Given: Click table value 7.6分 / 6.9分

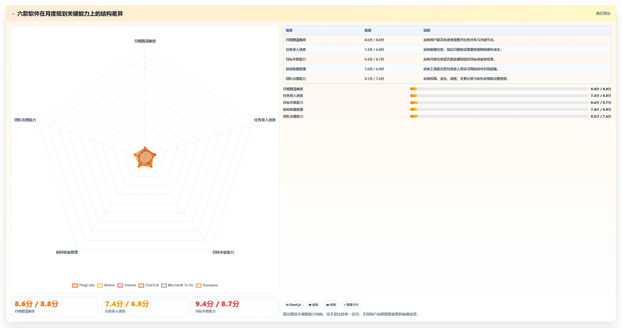Looking at the screenshot, I should click(374, 69).
